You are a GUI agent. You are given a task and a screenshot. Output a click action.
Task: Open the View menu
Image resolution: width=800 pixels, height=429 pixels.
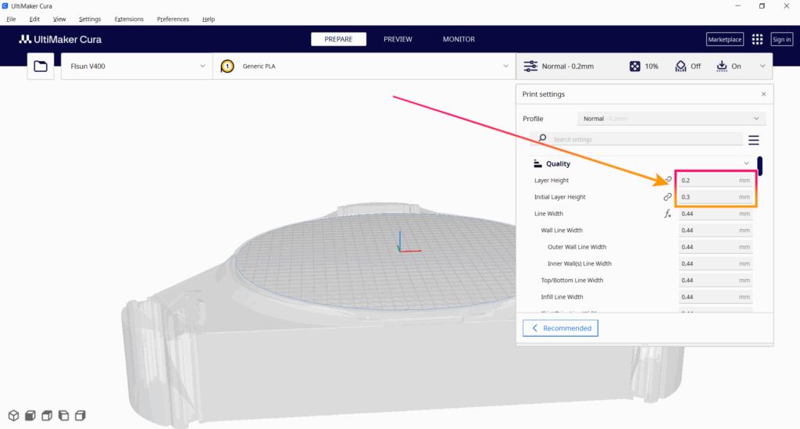pos(59,19)
